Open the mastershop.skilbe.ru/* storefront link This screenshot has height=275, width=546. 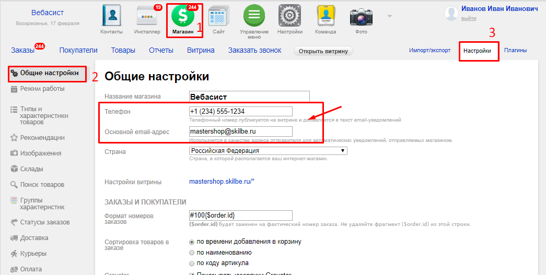[222, 182]
